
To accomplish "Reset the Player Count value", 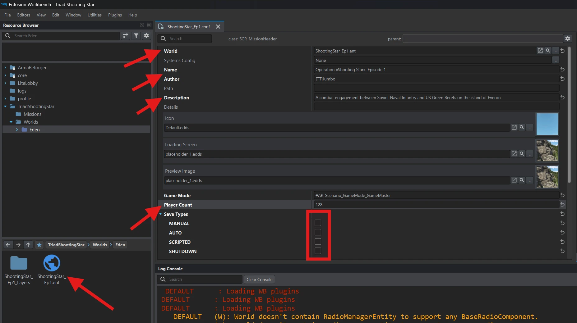I will click(x=562, y=204).
